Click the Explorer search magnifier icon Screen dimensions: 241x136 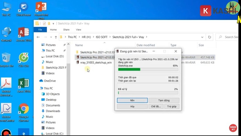point(220,37)
